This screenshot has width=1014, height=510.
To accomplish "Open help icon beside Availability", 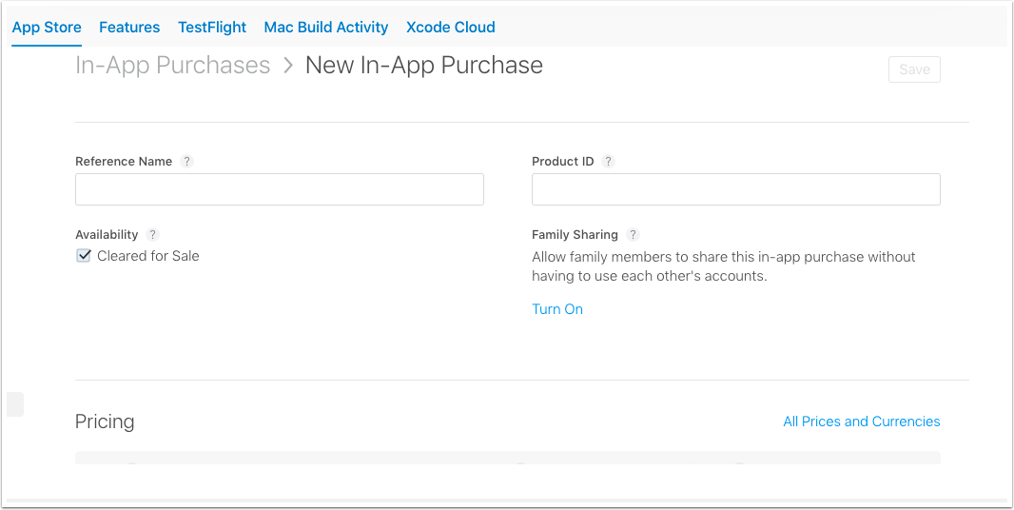I will click(152, 235).
